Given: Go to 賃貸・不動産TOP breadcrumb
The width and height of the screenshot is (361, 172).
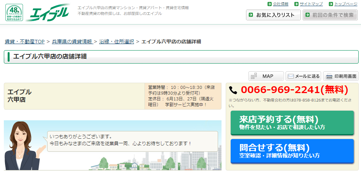Looking at the screenshot, I should pos(25,42).
